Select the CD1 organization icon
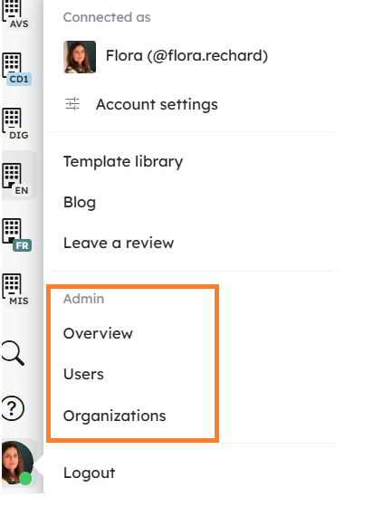This screenshot has width=383, height=507. tap(17, 69)
